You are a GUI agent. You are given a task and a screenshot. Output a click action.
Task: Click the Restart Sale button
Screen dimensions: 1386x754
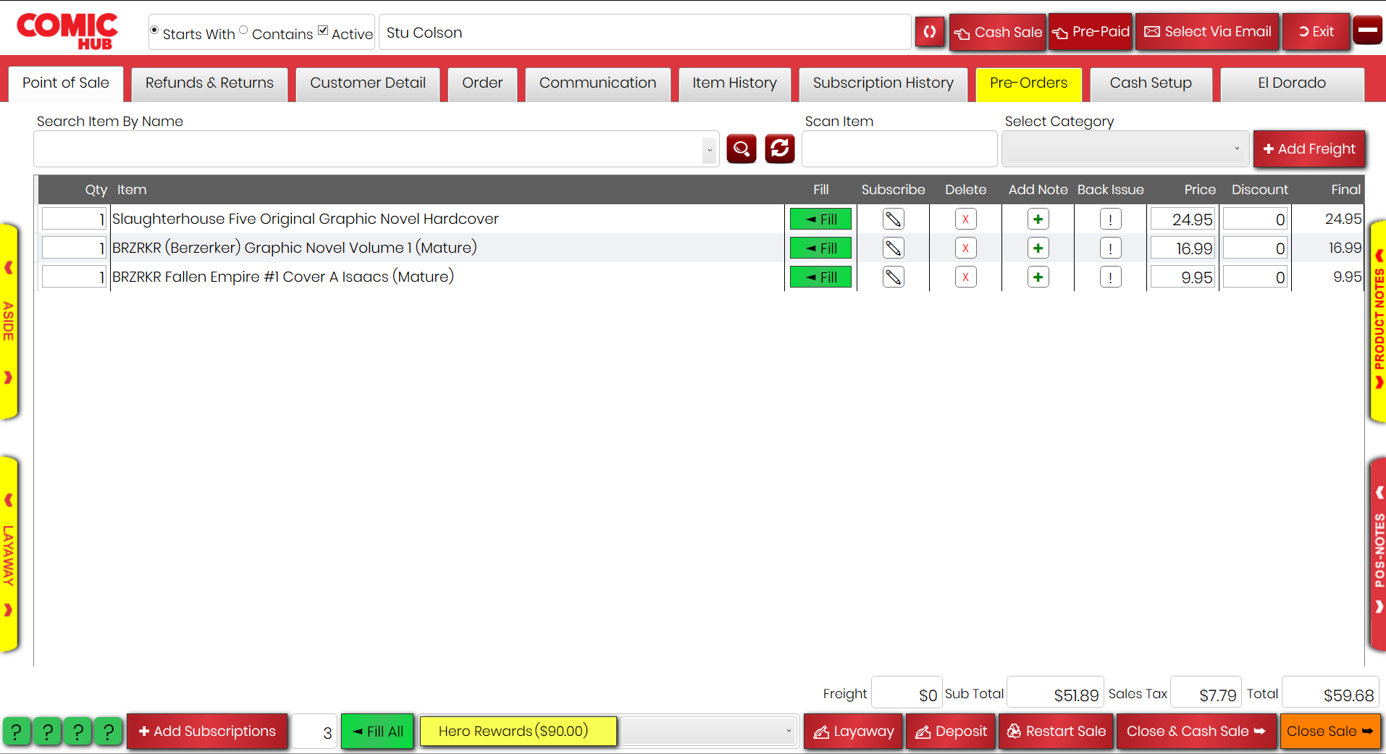1057,732
